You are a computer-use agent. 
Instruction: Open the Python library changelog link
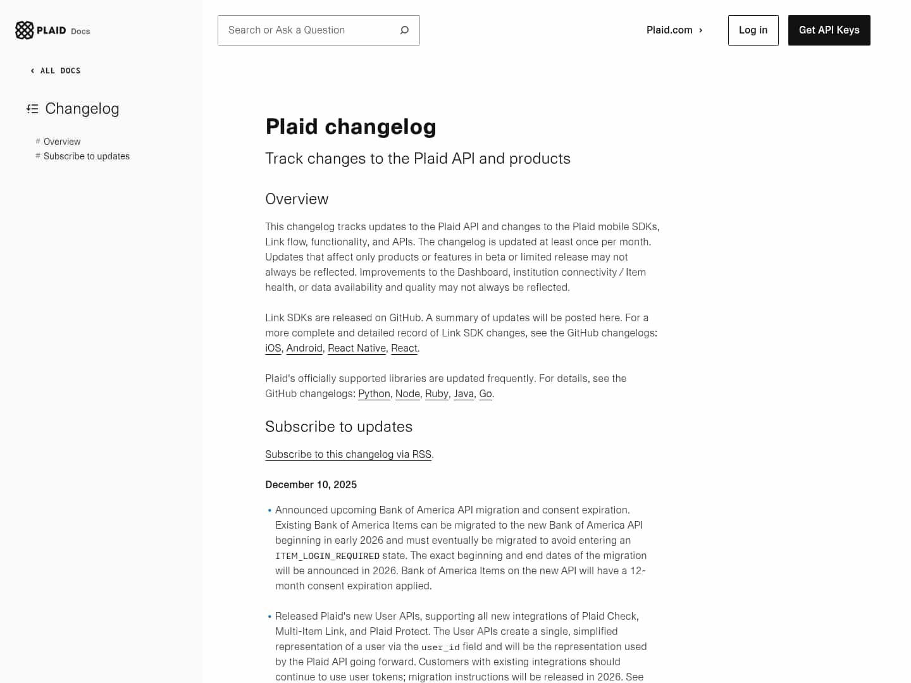click(373, 393)
